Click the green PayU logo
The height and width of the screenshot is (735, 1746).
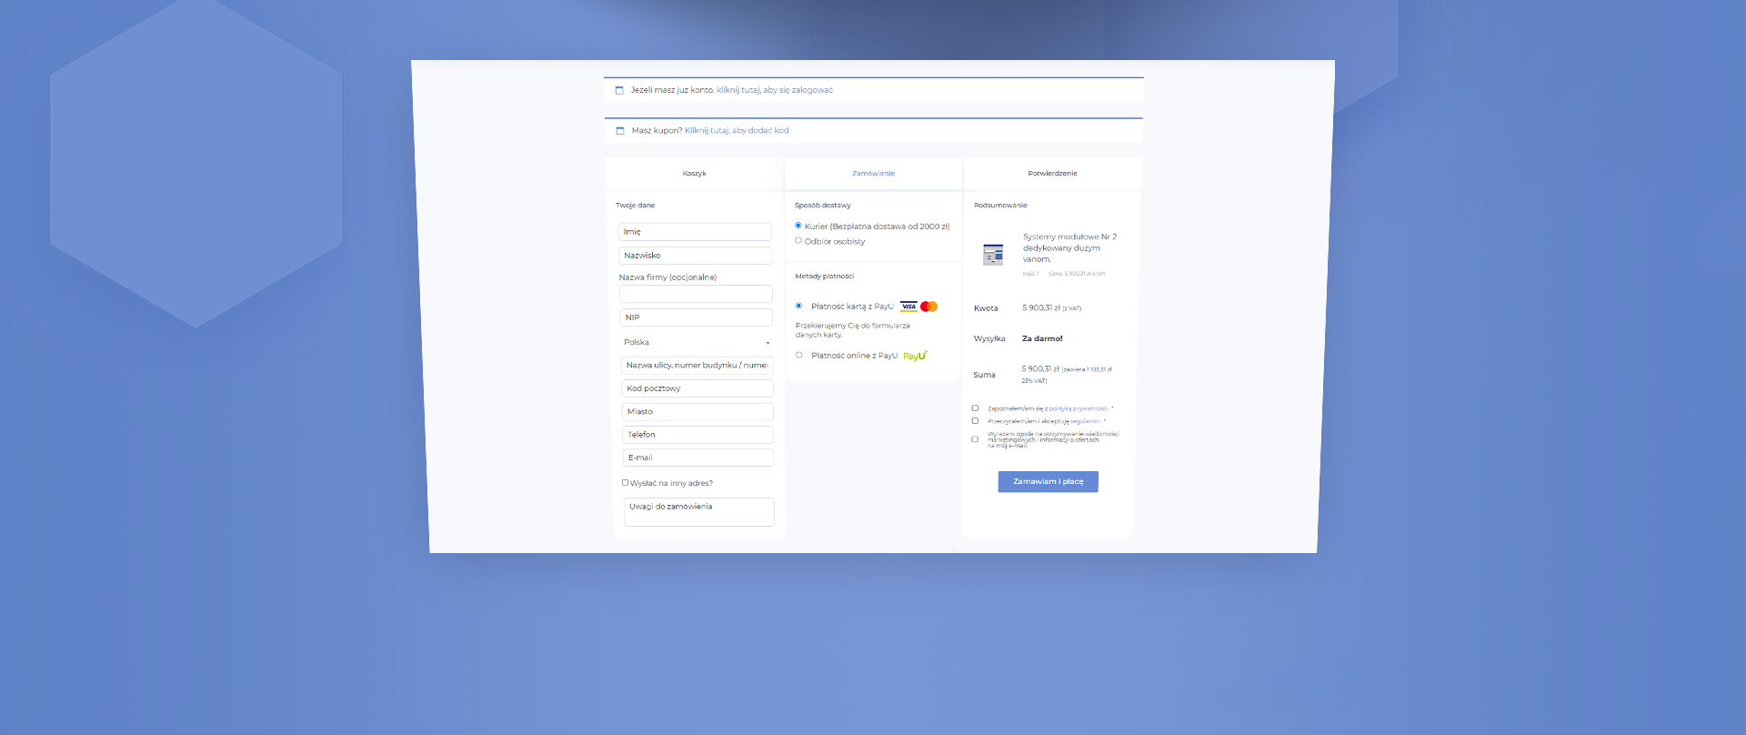coord(915,356)
